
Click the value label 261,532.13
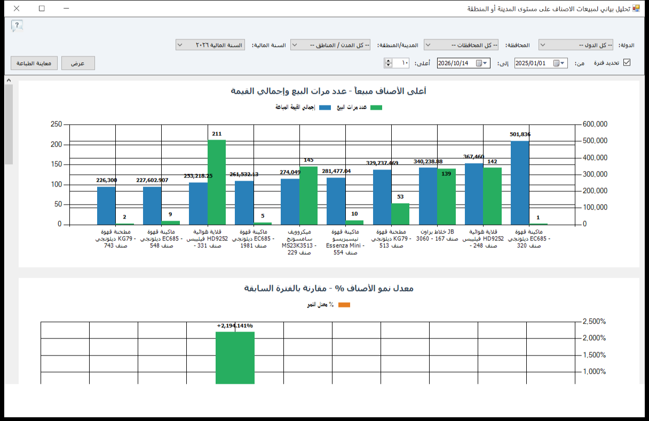244,174
